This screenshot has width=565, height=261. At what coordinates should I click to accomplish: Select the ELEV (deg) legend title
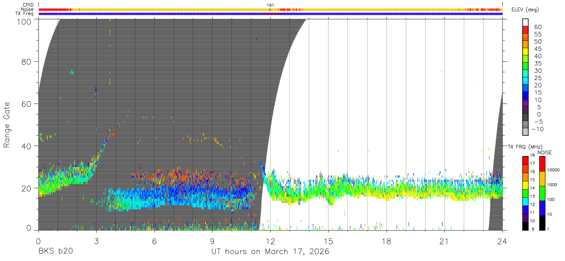tap(525, 10)
